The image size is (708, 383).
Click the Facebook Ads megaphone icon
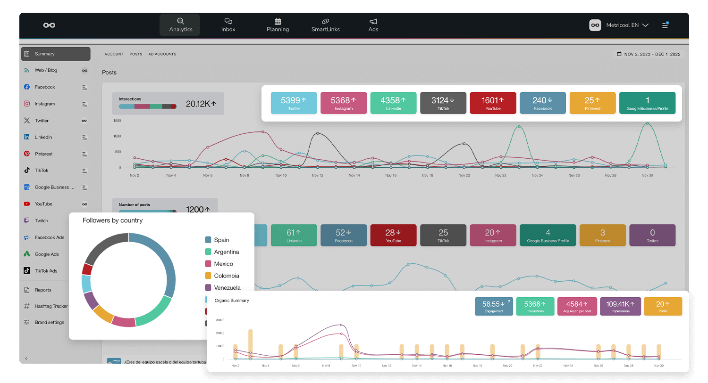[x=27, y=237]
